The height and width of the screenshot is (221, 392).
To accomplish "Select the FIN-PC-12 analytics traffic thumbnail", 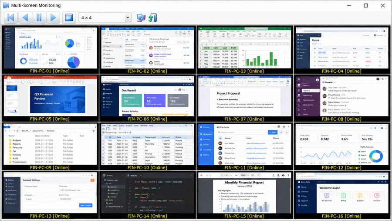I will [x=342, y=144].
